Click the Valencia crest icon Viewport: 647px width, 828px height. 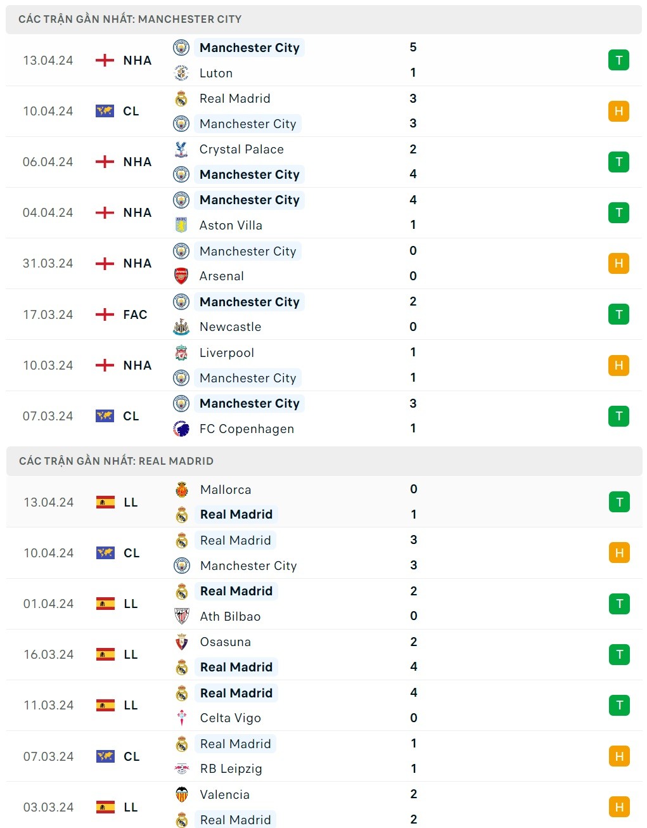coord(182,794)
